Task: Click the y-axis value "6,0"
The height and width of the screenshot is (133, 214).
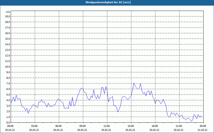Action: click(8, 89)
